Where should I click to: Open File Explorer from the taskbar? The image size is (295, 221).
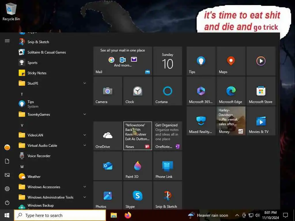(x=114, y=215)
